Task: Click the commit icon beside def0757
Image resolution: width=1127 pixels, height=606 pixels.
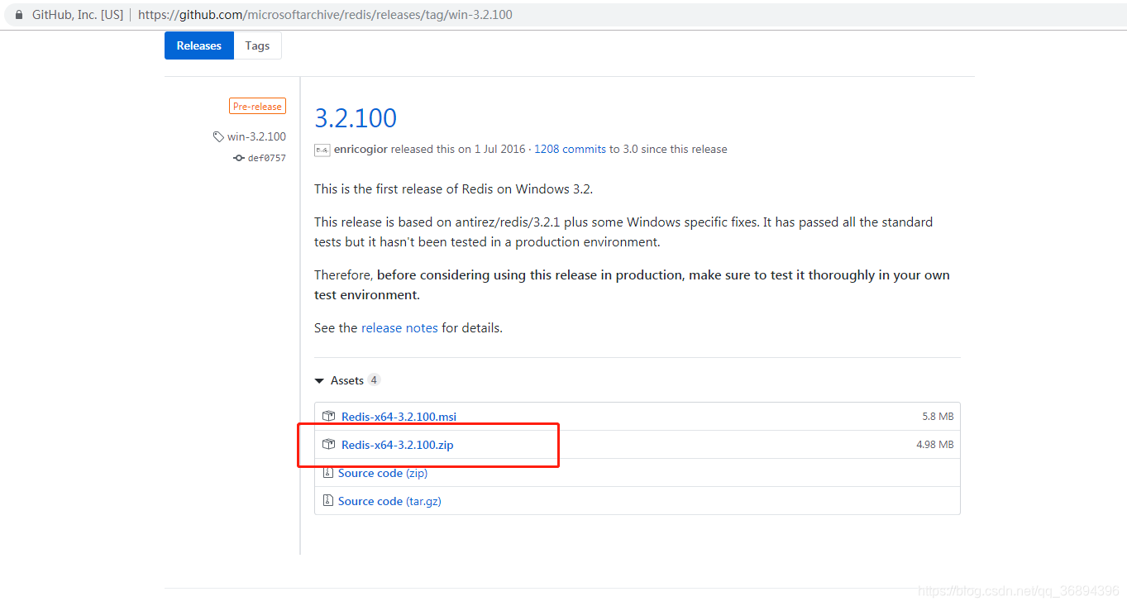Action: coord(239,158)
